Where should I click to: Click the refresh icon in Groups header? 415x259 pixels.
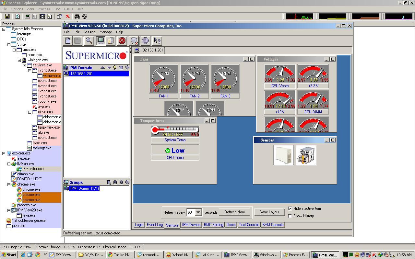(127, 182)
